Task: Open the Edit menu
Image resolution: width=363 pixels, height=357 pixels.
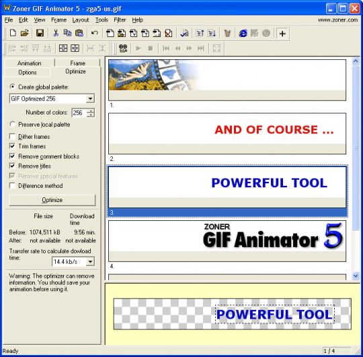Action: [x=23, y=20]
